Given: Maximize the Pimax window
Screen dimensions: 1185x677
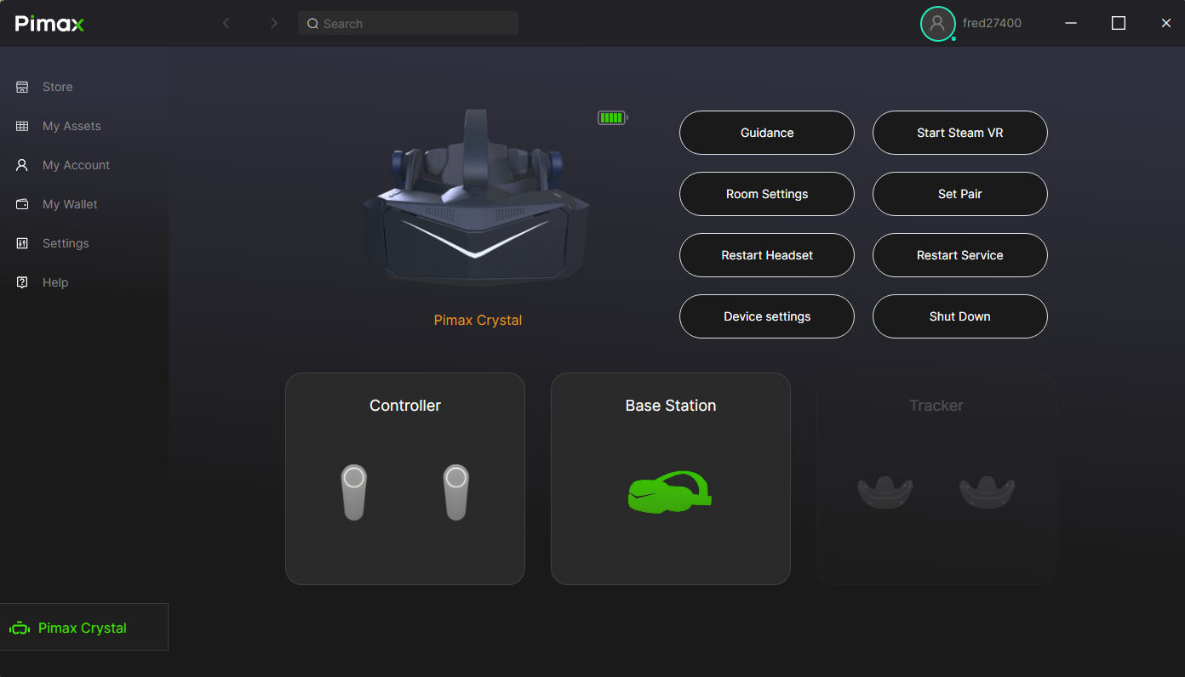Looking at the screenshot, I should [x=1119, y=24].
